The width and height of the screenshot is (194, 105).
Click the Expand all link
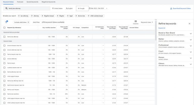[162, 28]
